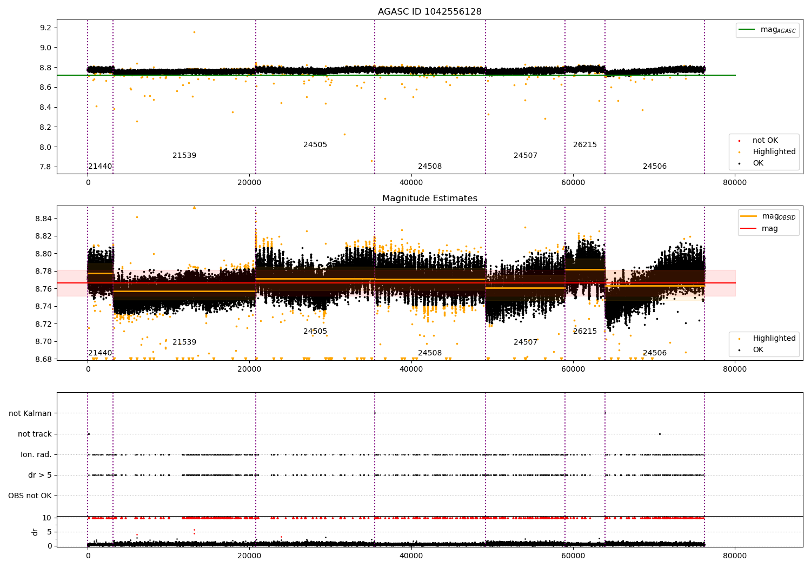Click the 9.0 tick on top y-axis
Viewport: 811px width, 568px height.
pyautogui.click(x=46, y=48)
